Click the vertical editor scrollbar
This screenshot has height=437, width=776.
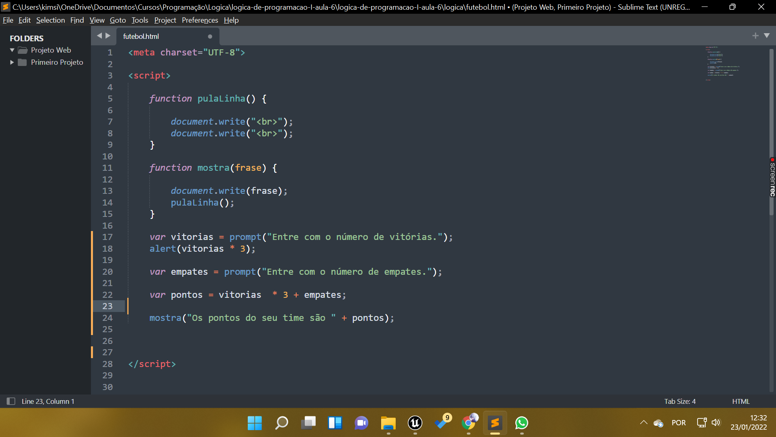[772, 132]
